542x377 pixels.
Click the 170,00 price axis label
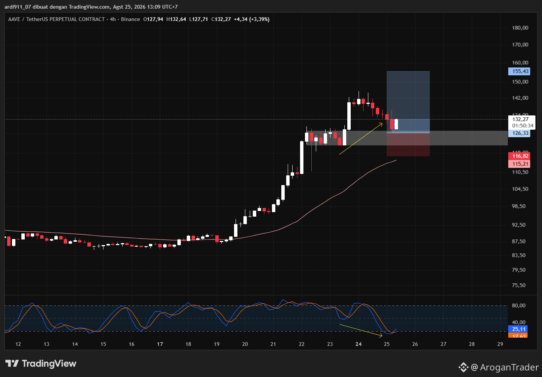pos(520,45)
